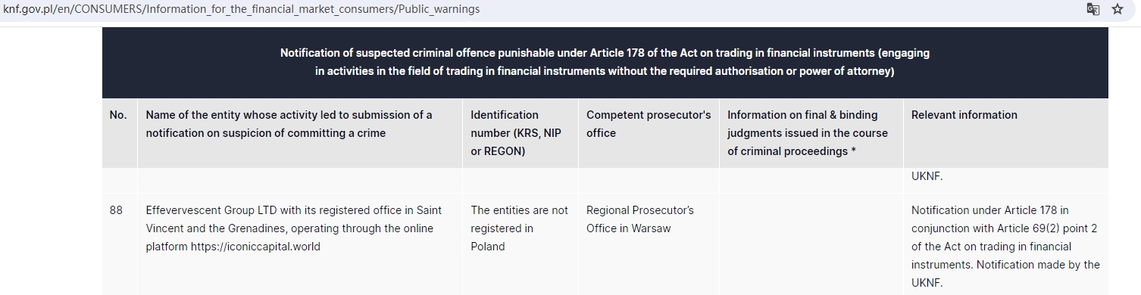Click the "No." column header
The image size is (1141, 295).
[x=118, y=115]
